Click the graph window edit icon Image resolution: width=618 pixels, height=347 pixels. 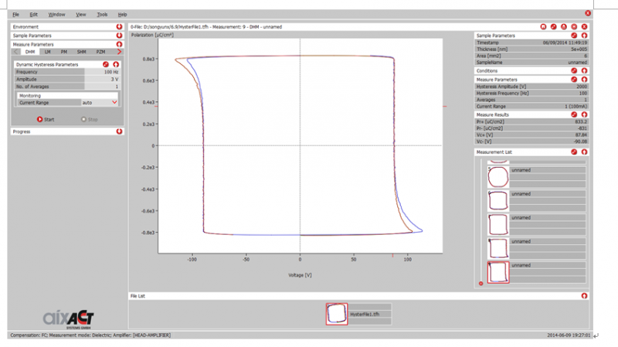(x=553, y=26)
